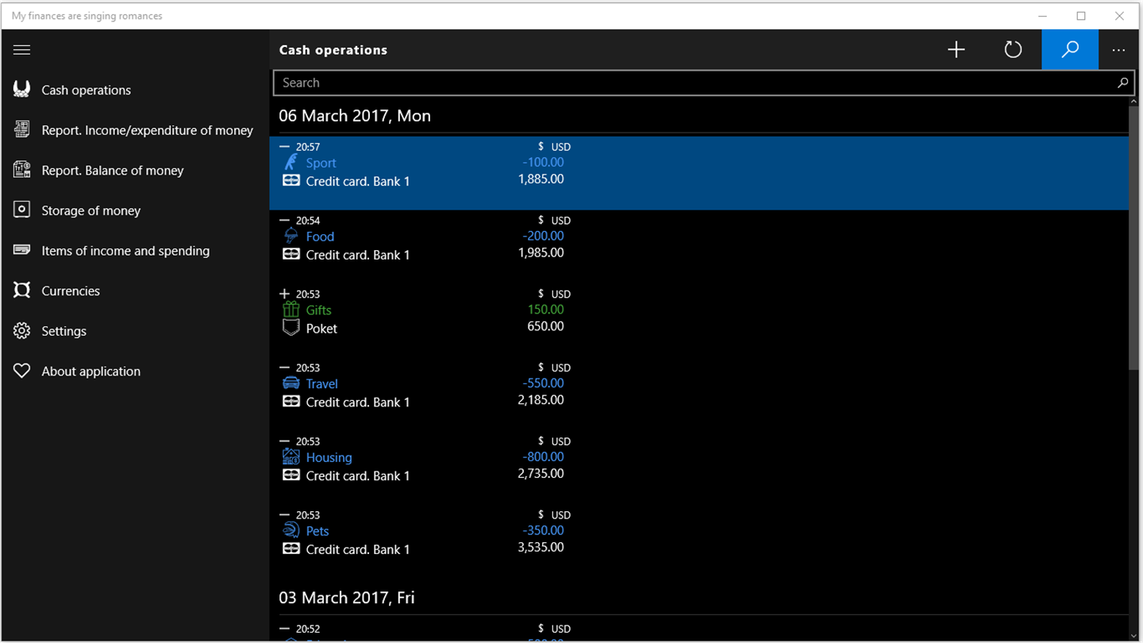Click the 650.00 Poket balance
The image size is (1143, 643).
click(x=546, y=326)
